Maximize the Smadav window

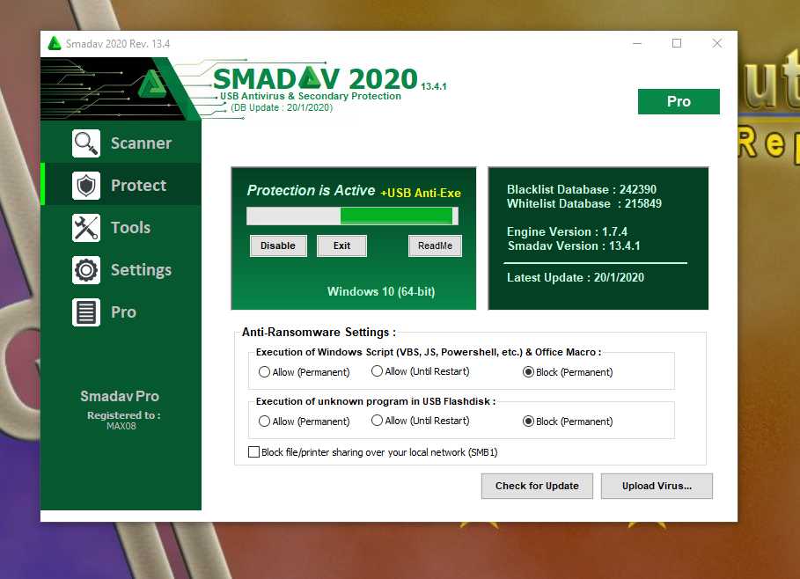(x=677, y=43)
